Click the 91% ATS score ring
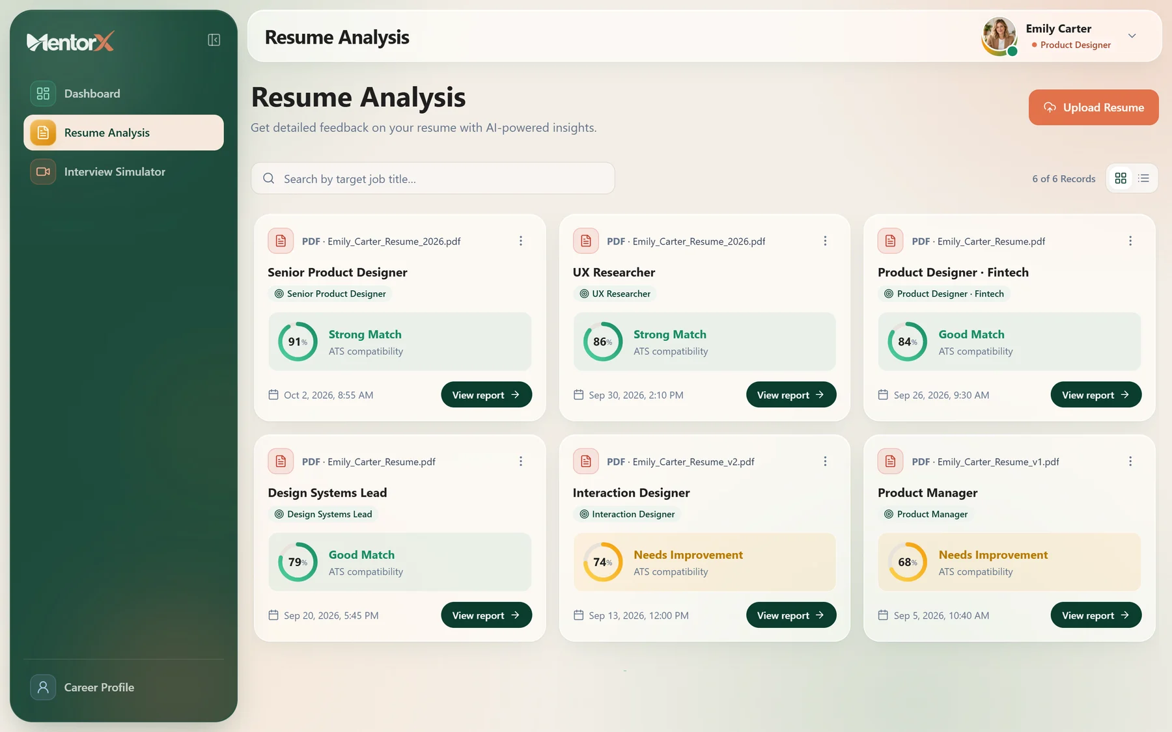The width and height of the screenshot is (1172, 732). click(298, 342)
